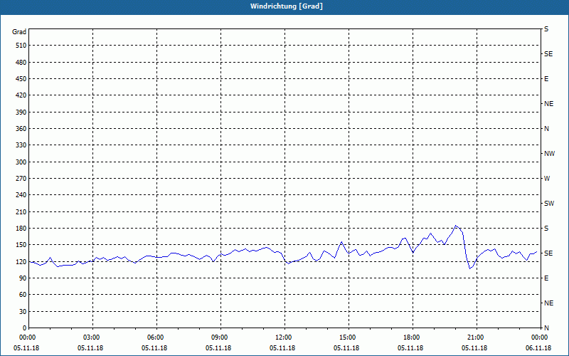Viewport: 569px width, 356px height.
Task: Click the NE compass label between 30 and 60
Action: coord(548,303)
